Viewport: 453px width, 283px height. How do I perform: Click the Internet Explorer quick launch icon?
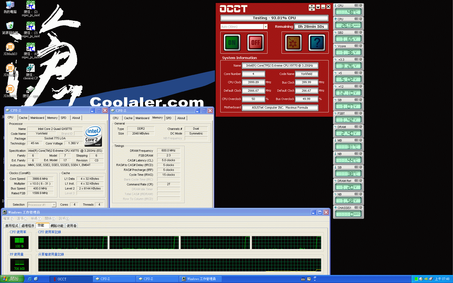30,279
